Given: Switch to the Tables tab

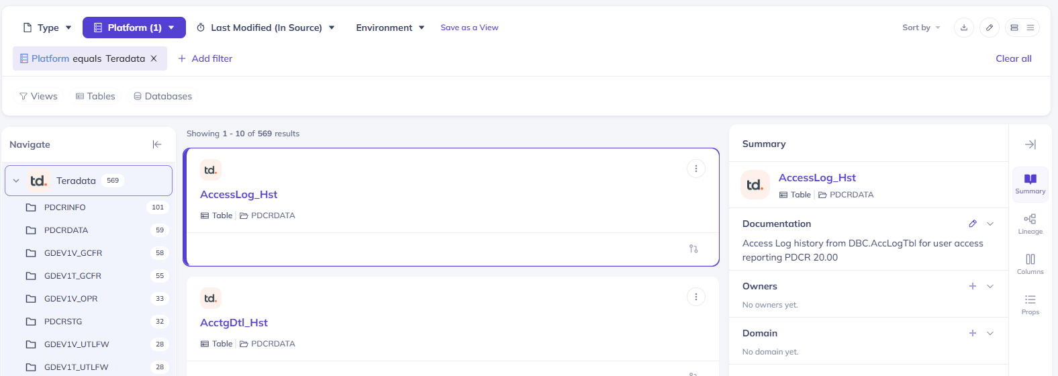Looking at the screenshot, I should click(x=95, y=96).
